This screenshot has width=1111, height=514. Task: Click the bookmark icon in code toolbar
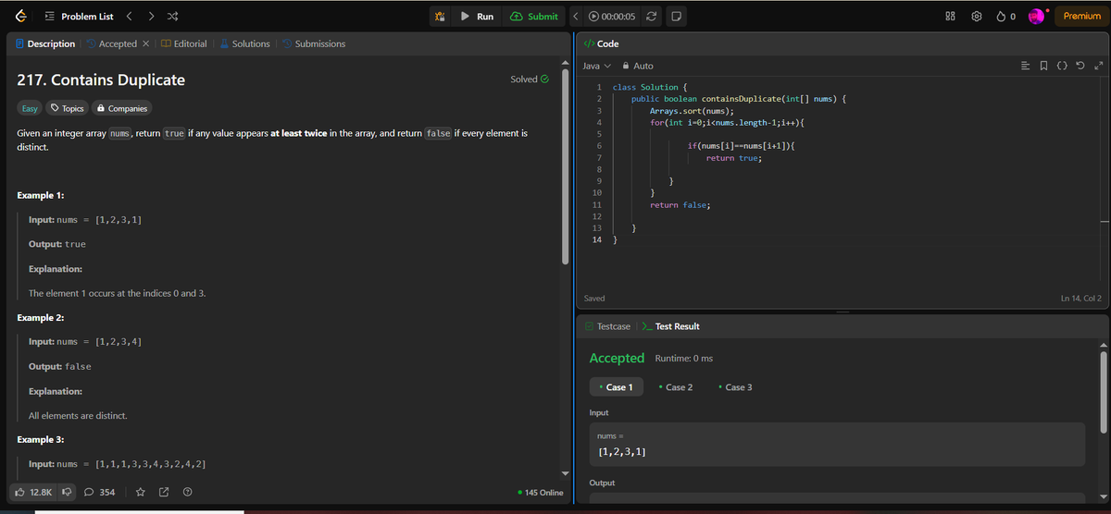1044,66
